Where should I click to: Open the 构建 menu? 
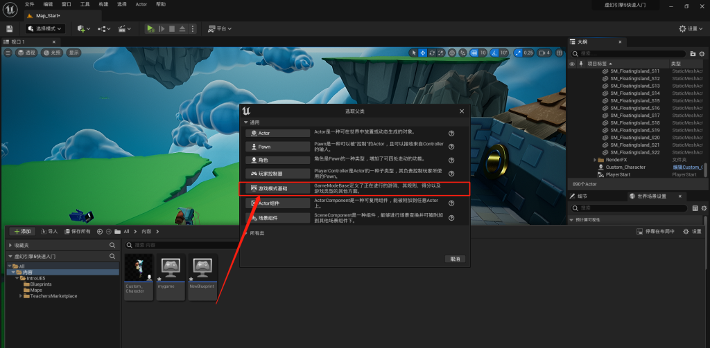[x=104, y=4]
